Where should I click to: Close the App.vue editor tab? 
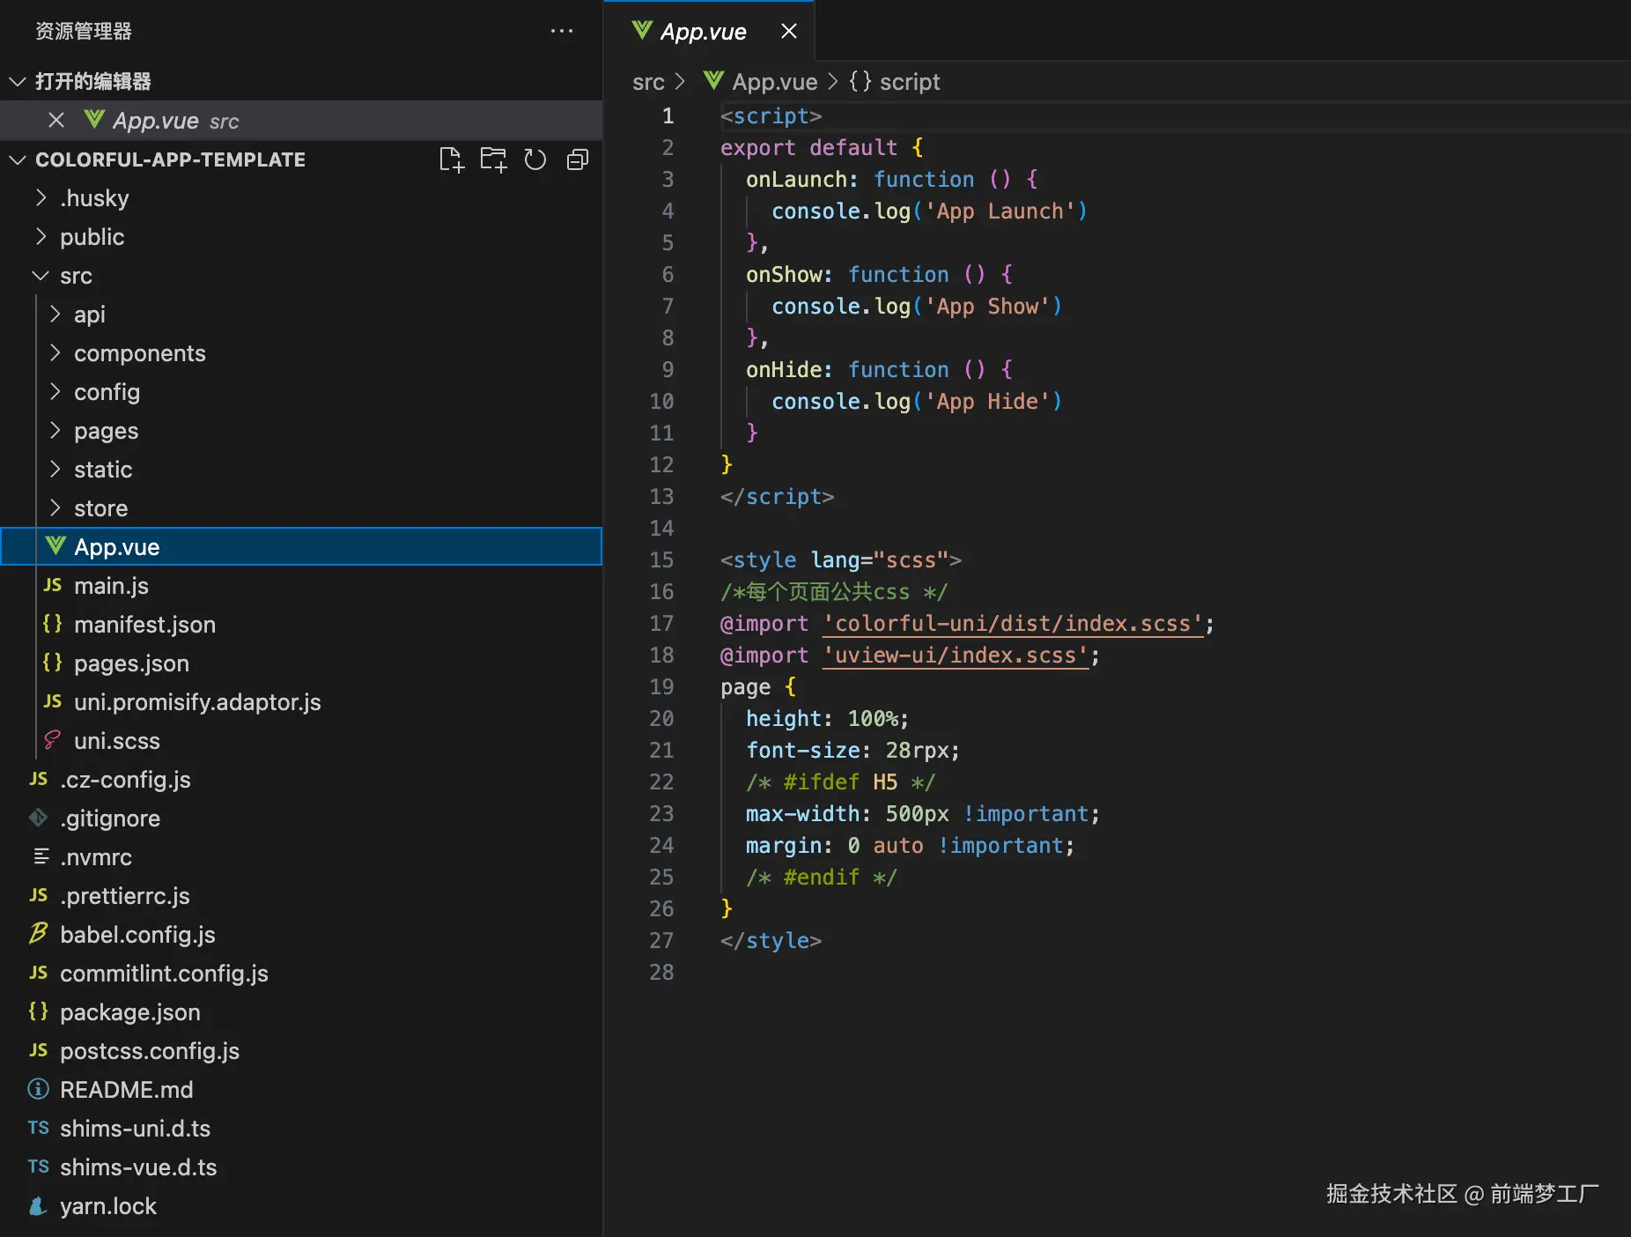coord(789,32)
